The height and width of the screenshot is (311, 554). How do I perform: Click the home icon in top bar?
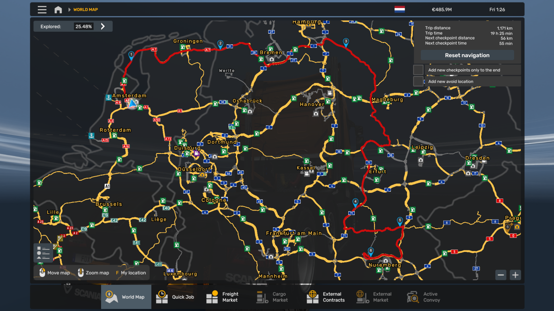click(x=58, y=10)
